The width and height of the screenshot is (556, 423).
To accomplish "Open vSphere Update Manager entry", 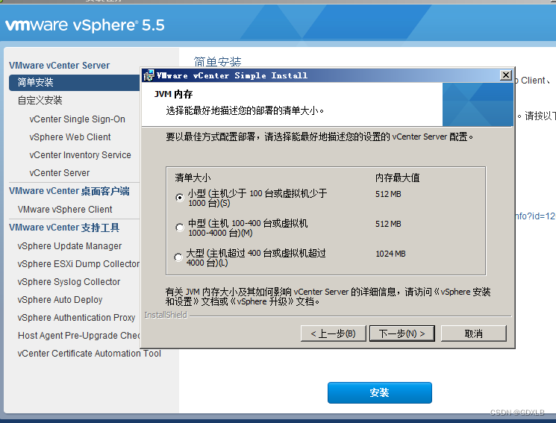I will (69, 245).
